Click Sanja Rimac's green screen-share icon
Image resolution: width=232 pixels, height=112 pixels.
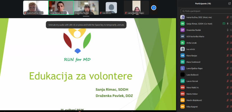tap(224, 24)
